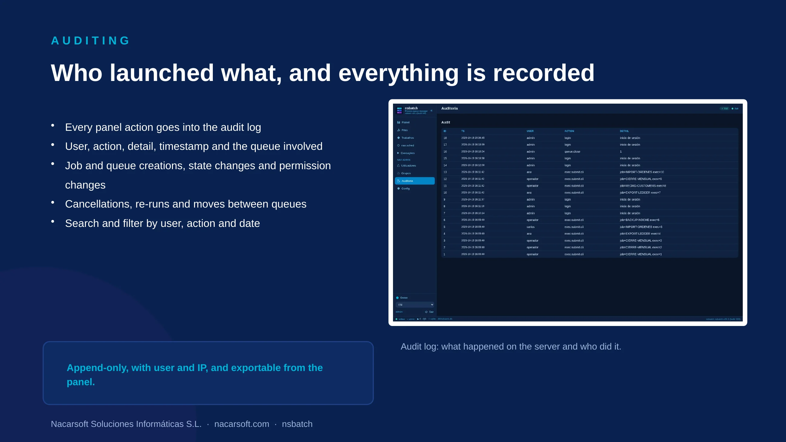This screenshot has height=442, width=786.
Task: Click the Grupos icon in the sidebar
Action: click(398, 173)
